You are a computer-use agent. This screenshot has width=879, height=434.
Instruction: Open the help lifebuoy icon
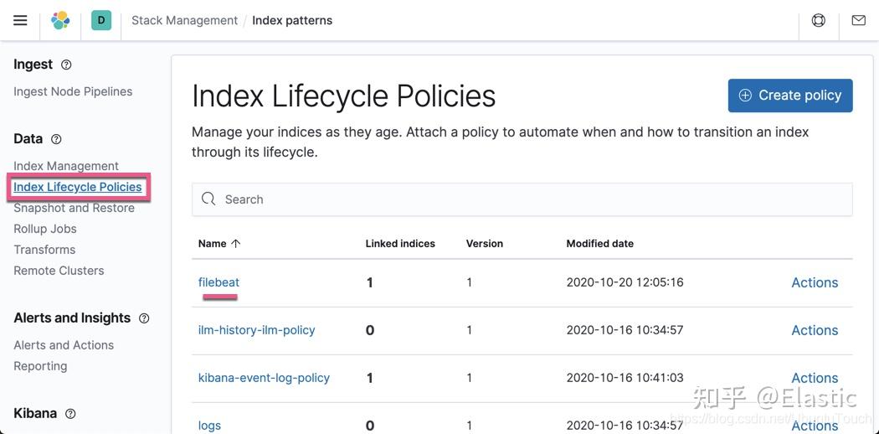818,20
